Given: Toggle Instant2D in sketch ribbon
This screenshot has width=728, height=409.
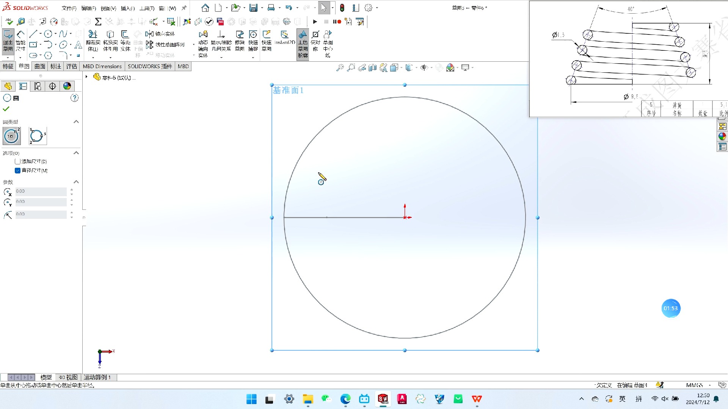Looking at the screenshot, I should 285,38.
